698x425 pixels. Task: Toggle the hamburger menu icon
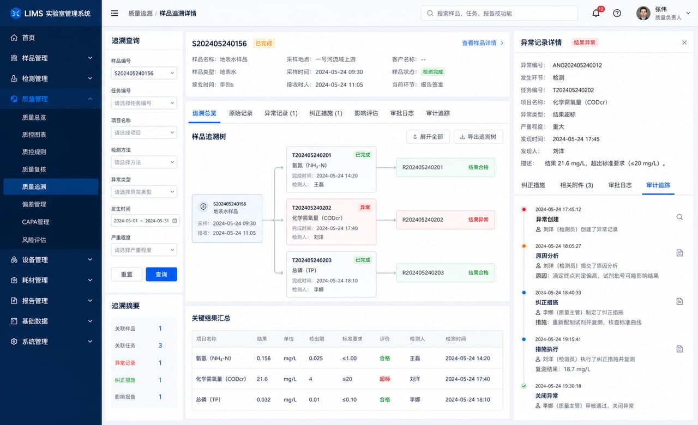coord(115,13)
